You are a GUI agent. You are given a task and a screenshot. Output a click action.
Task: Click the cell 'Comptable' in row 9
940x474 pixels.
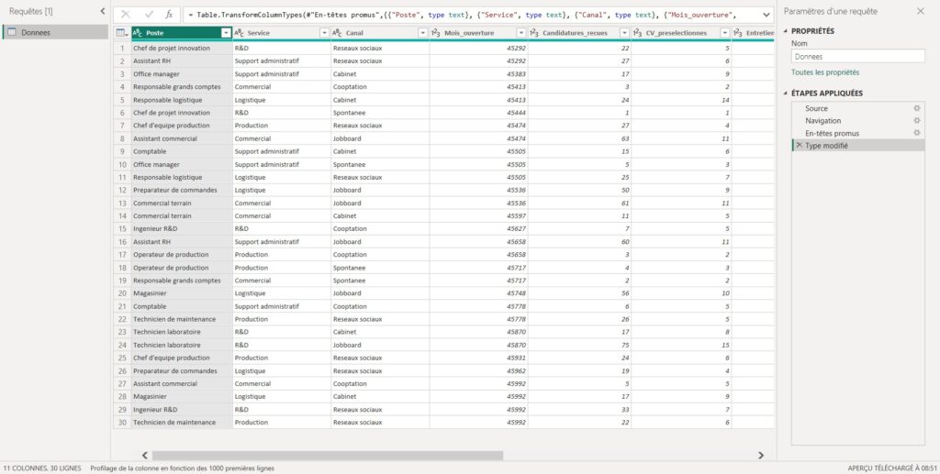(182, 151)
